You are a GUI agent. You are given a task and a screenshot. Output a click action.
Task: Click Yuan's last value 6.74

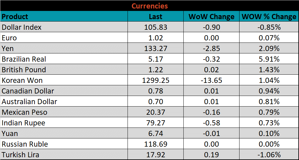pos(156,134)
